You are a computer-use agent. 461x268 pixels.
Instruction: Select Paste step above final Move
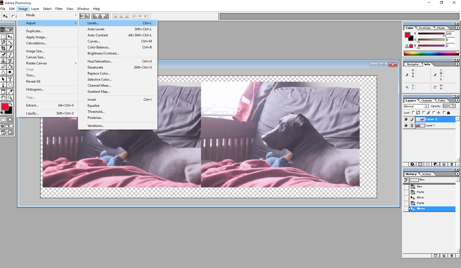(x=432, y=203)
